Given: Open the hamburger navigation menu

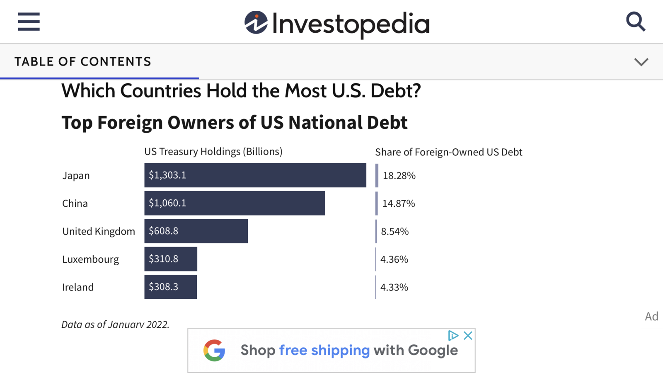Looking at the screenshot, I should pyautogui.click(x=29, y=22).
